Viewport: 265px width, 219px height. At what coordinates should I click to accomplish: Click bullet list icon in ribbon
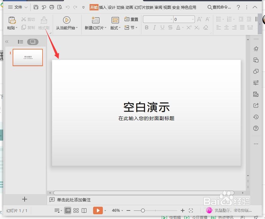click(219, 19)
